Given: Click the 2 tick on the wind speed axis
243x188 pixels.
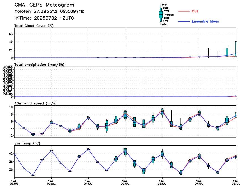Looking at the screenshot, I should click(12, 136).
